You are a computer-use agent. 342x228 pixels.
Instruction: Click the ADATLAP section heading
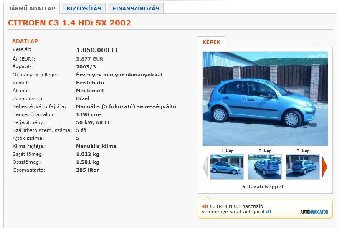[x=25, y=41]
